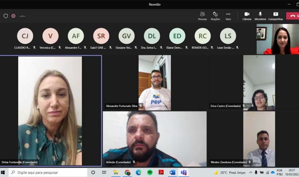
Task: Open the Mais more actions menu
Action: [x=228, y=16]
